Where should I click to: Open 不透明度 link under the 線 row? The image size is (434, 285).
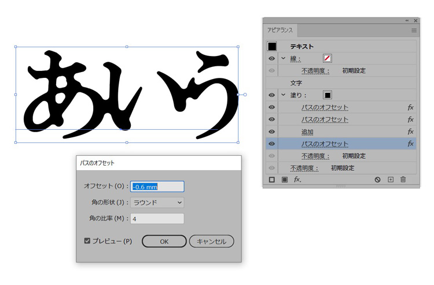pos(315,71)
